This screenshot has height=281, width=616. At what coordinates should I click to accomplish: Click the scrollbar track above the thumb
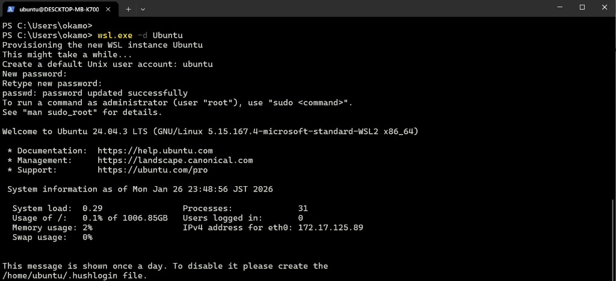(613, 107)
